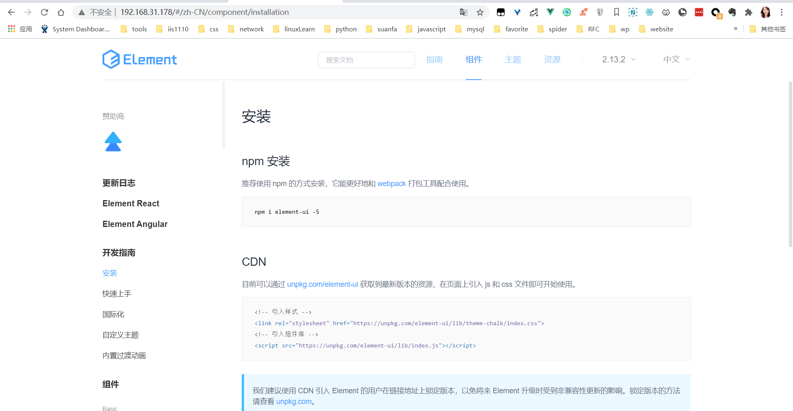Viewport: 793px width, 411px height.
Task: Open the 指南 guide tab
Action: pos(434,59)
